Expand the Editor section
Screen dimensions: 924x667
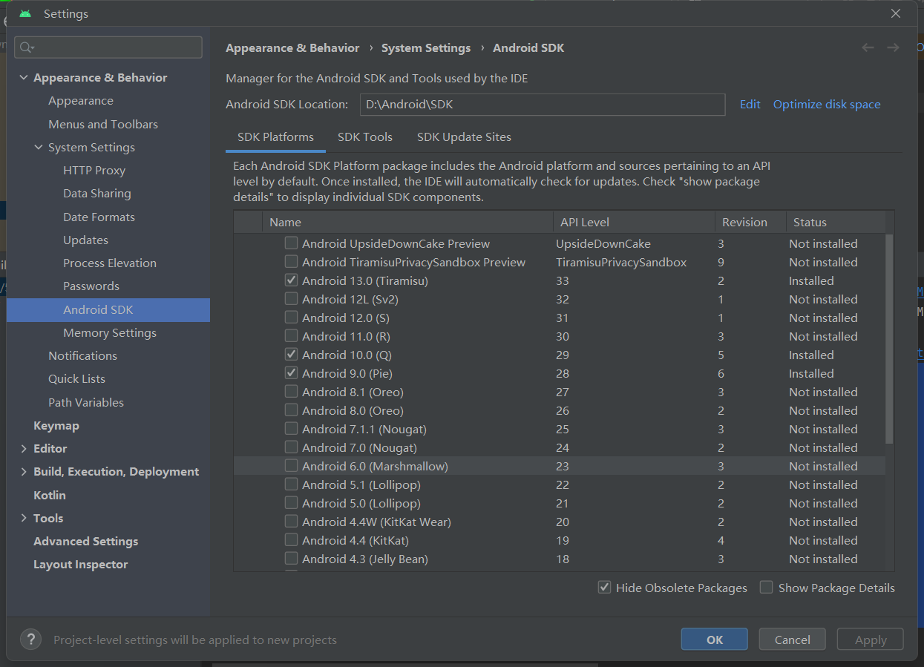[24, 448]
